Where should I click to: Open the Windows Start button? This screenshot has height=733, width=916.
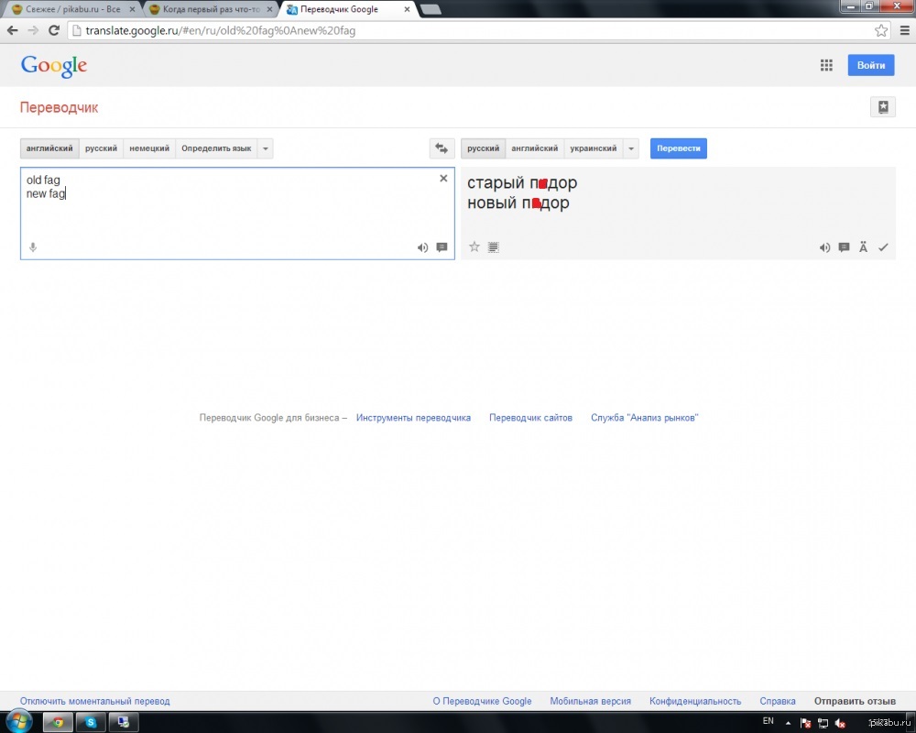coord(18,722)
